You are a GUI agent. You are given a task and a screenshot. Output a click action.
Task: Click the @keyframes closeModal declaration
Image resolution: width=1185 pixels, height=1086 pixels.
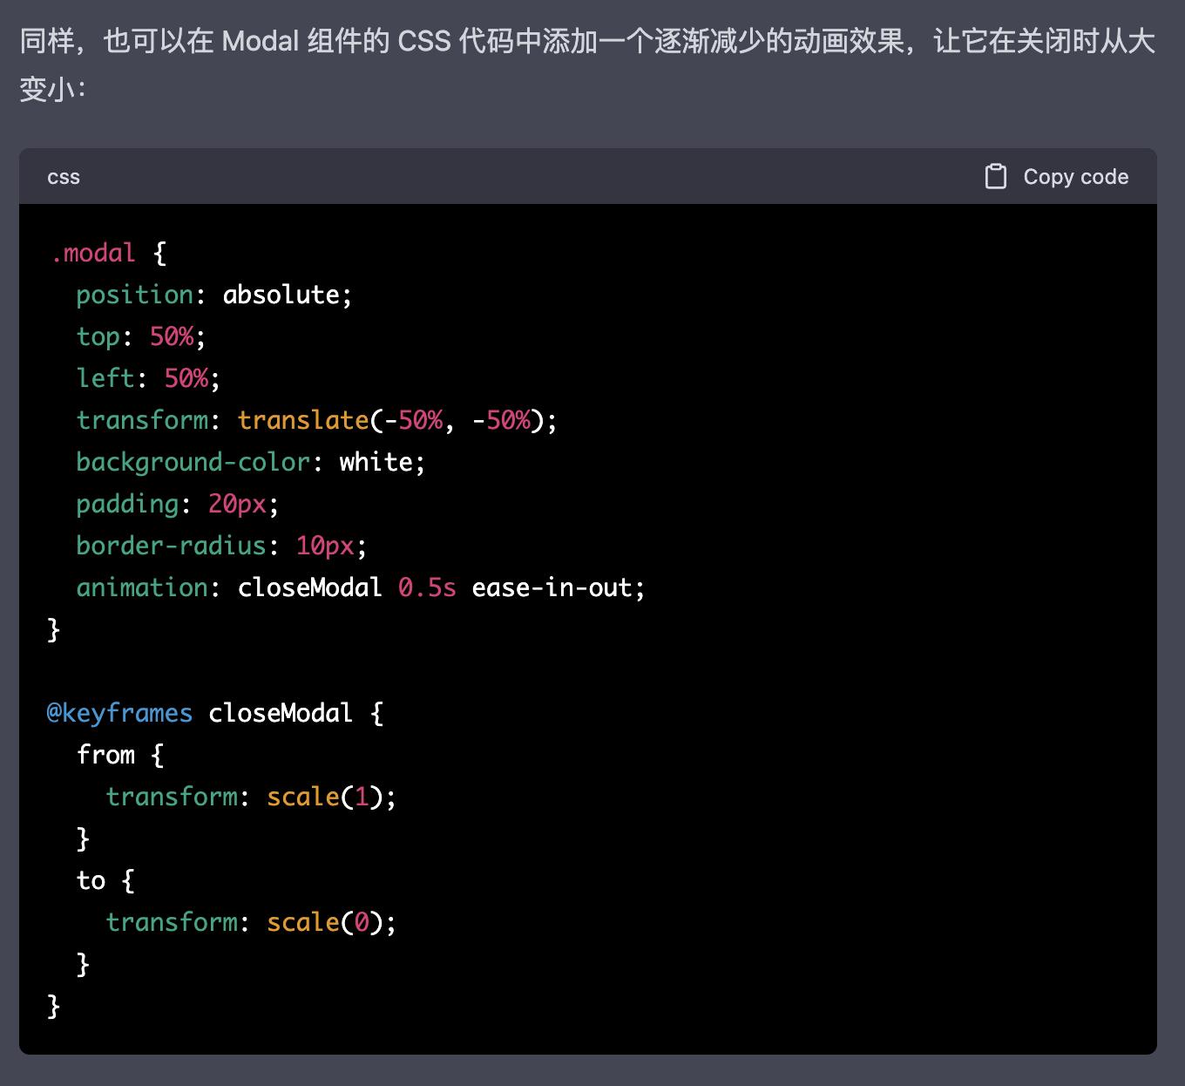(200, 713)
